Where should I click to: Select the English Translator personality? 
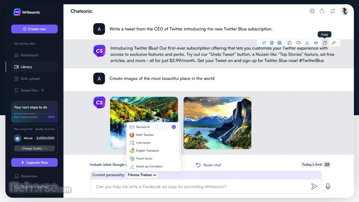[x=153, y=151]
